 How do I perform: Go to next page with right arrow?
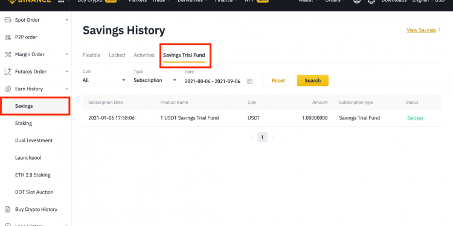pyautogui.click(x=273, y=137)
